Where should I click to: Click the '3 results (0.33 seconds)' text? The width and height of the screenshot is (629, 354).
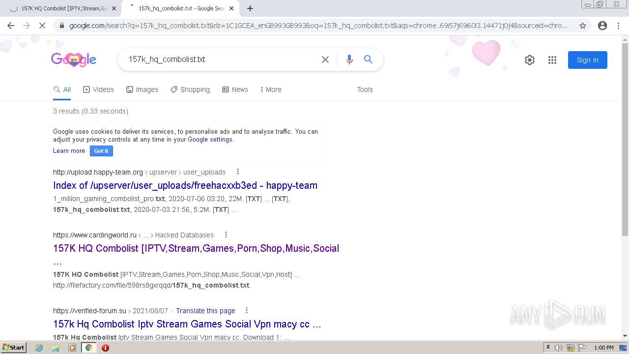[x=90, y=111]
